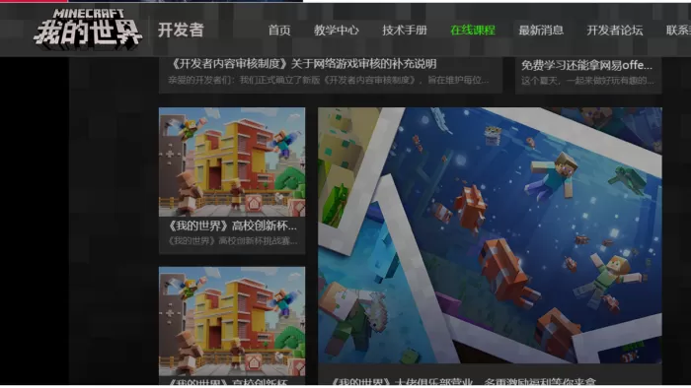Open 《我的世界》大佬俱乐部营业 article title
The image size is (691, 388).
[x=463, y=381]
